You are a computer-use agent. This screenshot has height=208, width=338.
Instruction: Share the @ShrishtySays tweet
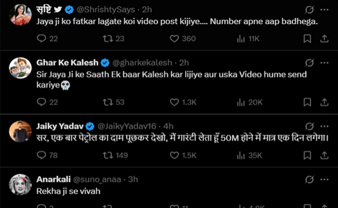(x=325, y=38)
